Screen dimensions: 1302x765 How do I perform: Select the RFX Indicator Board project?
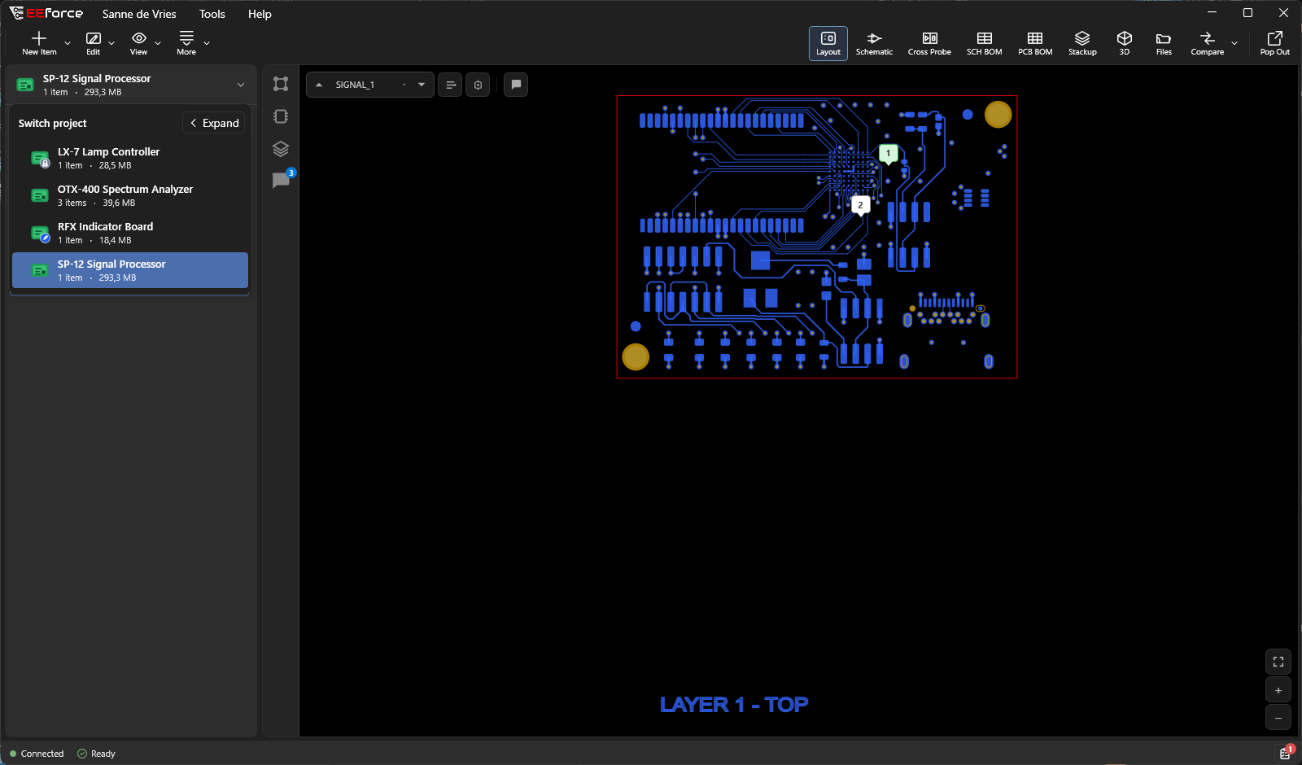[130, 233]
